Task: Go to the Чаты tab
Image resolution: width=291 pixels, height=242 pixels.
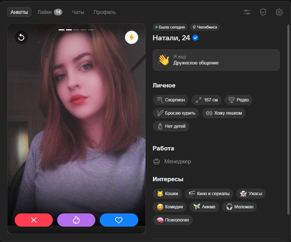Action: [78, 12]
